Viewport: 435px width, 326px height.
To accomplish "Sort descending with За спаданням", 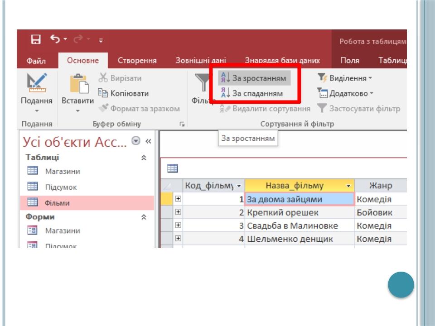I will click(252, 93).
